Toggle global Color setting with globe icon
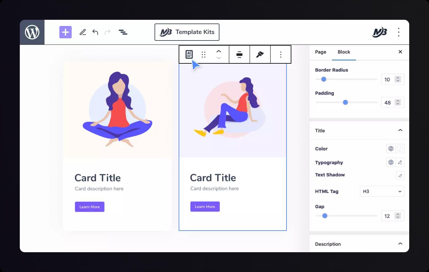The width and height of the screenshot is (429, 272). pyautogui.click(x=391, y=148)
